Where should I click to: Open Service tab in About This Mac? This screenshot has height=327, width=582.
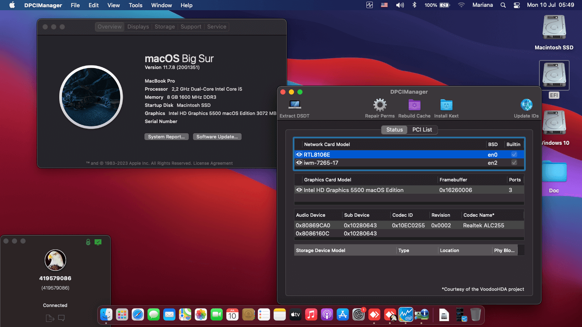(x=216, y=26)
